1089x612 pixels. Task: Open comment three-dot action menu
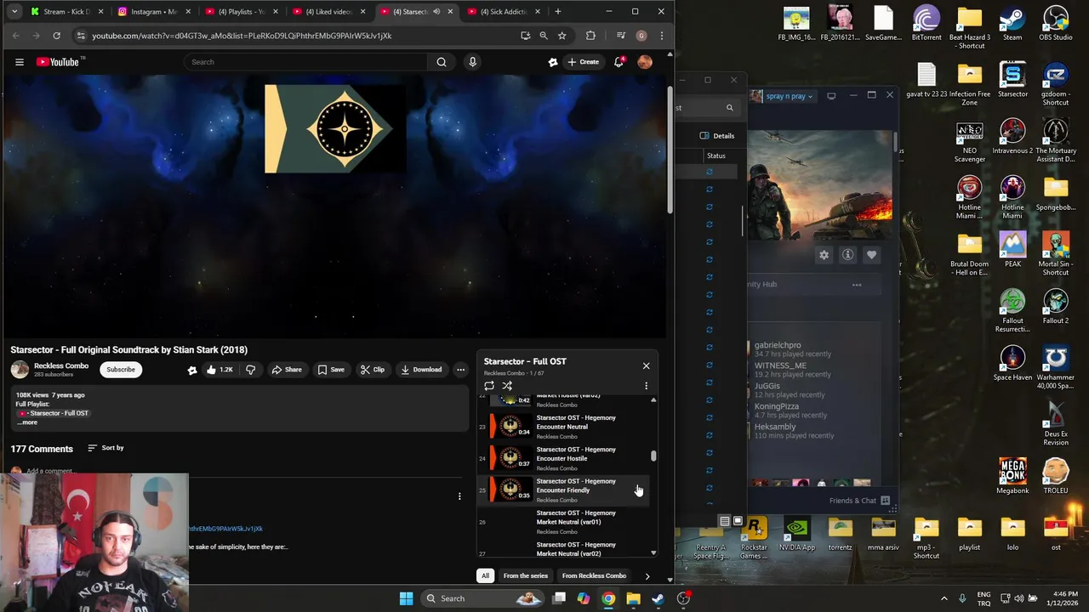[459, 496]
